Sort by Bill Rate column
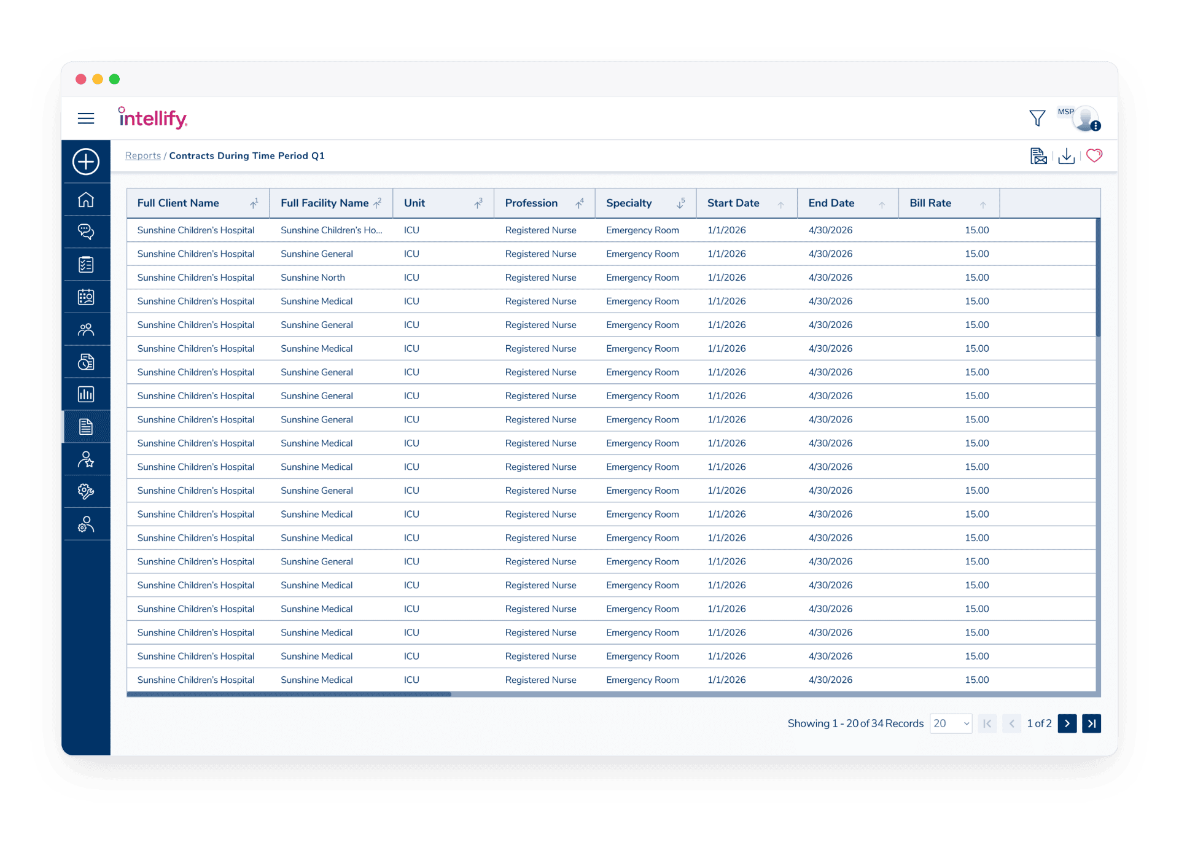This screenshot has width=1179, height=853. (949, 203)
